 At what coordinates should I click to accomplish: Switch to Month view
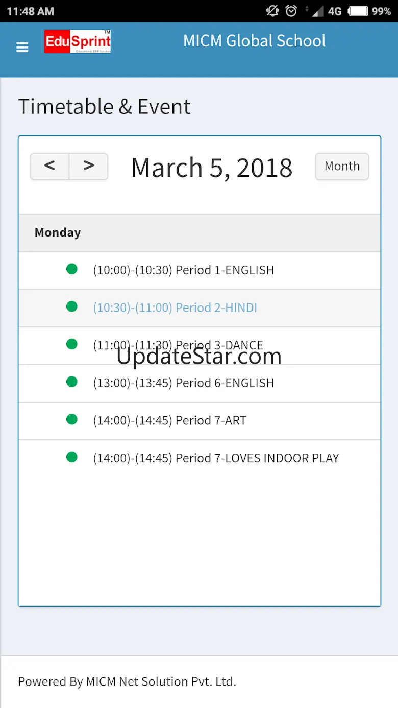pyautogui.click(x=342, y=167)
